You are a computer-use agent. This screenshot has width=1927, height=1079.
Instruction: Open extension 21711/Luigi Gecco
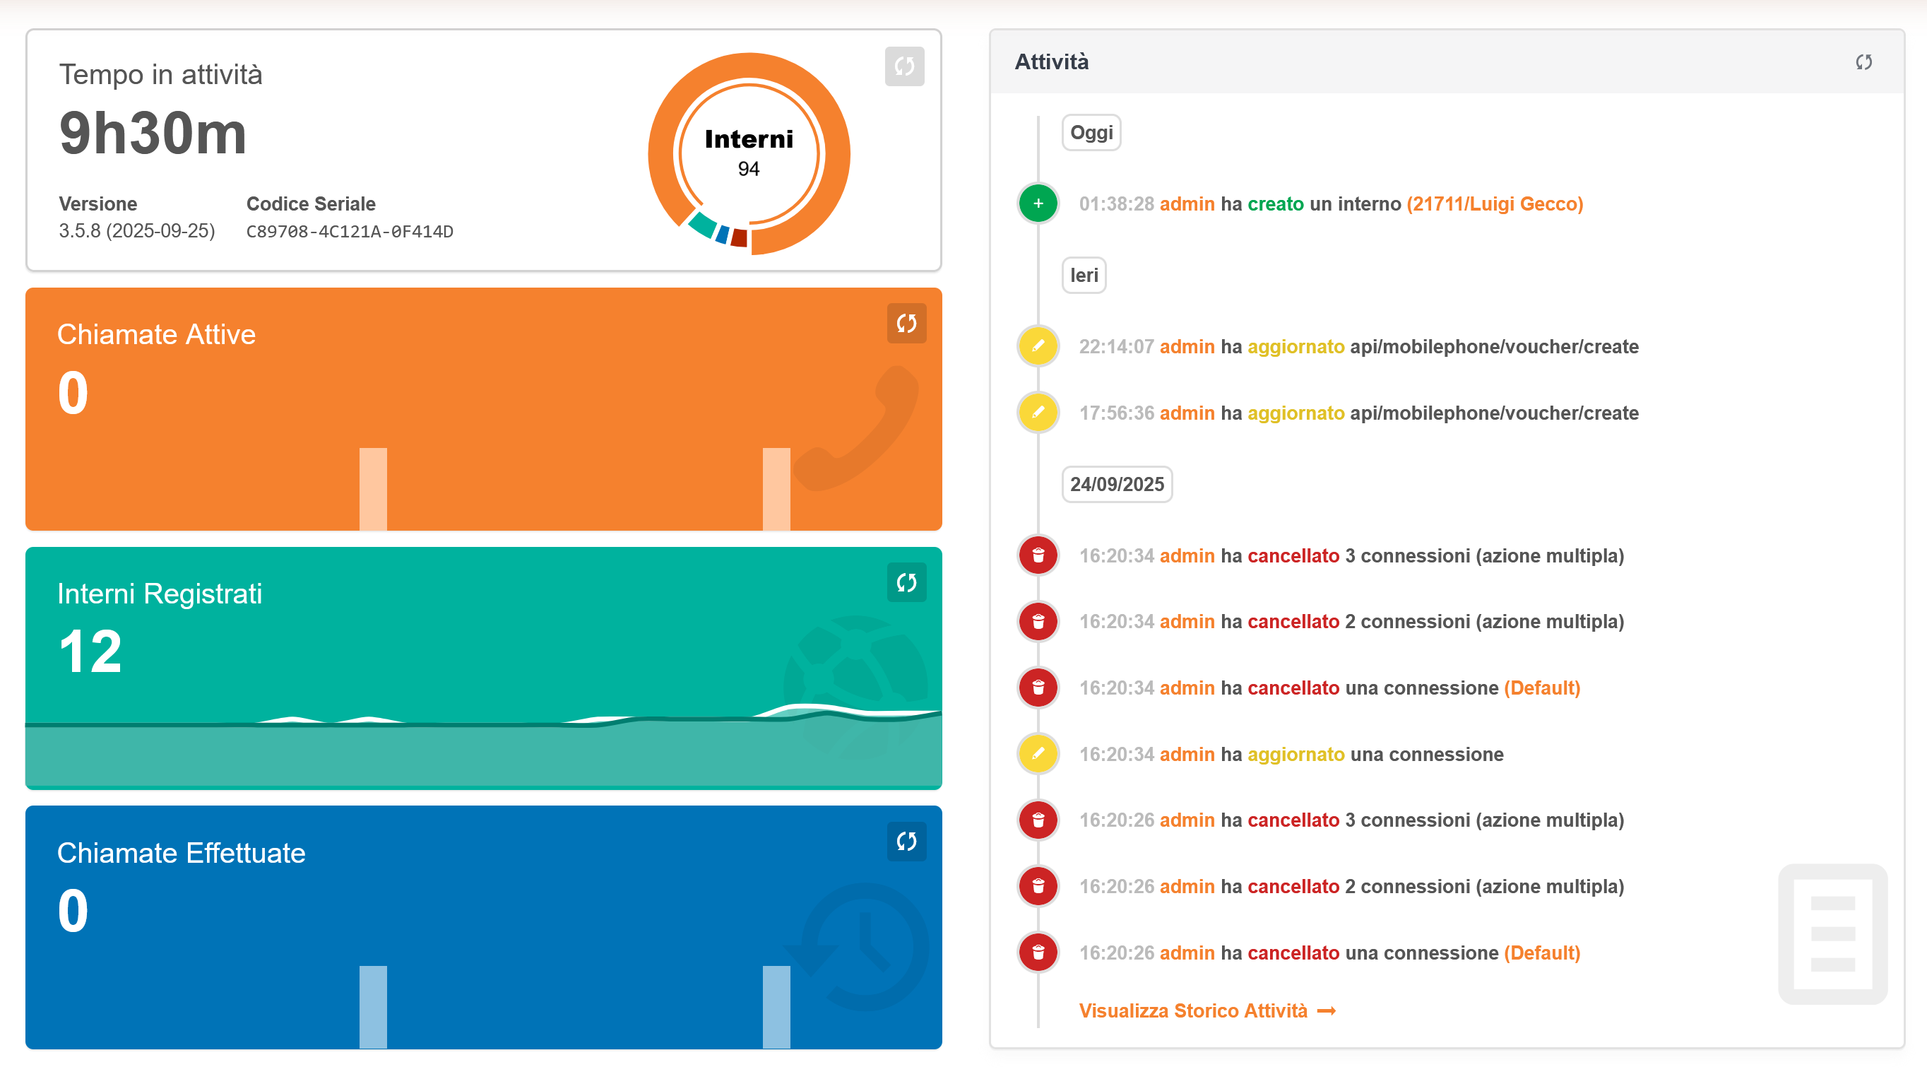(x=1495, y=203)
